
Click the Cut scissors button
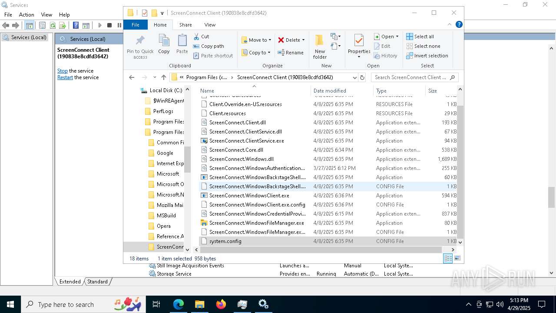click(201, 37)
